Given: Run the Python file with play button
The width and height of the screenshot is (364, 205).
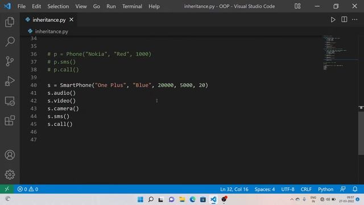Looking at the screenshot, I should tap(333, 20).
